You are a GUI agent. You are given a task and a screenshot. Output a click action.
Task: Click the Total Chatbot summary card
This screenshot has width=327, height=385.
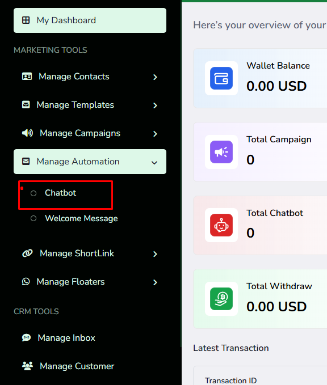coord(260,225)
